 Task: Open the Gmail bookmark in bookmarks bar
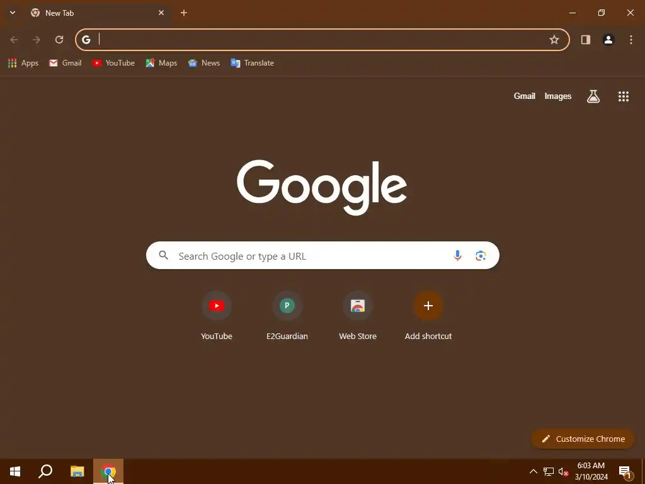point(66,63)
